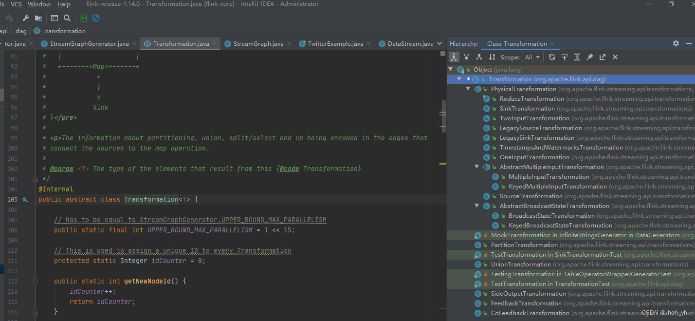Click the Expand All hierarchy icon
Viewport: 695px width, 321px height.
577,57
